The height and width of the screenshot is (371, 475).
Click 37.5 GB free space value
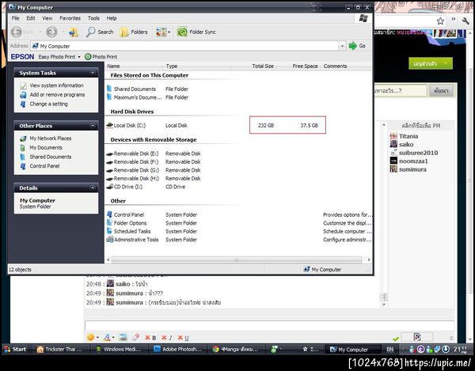tap(309, 125)
